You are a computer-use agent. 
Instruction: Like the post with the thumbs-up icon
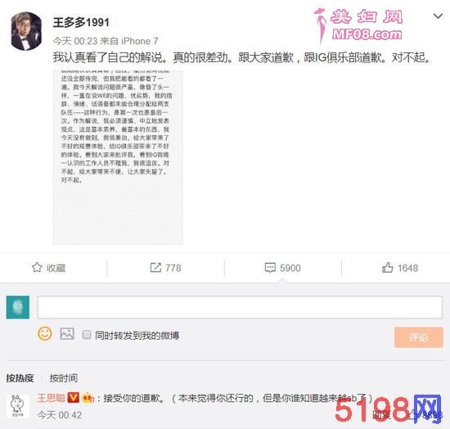pyautogui.click(x=388, y=268)
